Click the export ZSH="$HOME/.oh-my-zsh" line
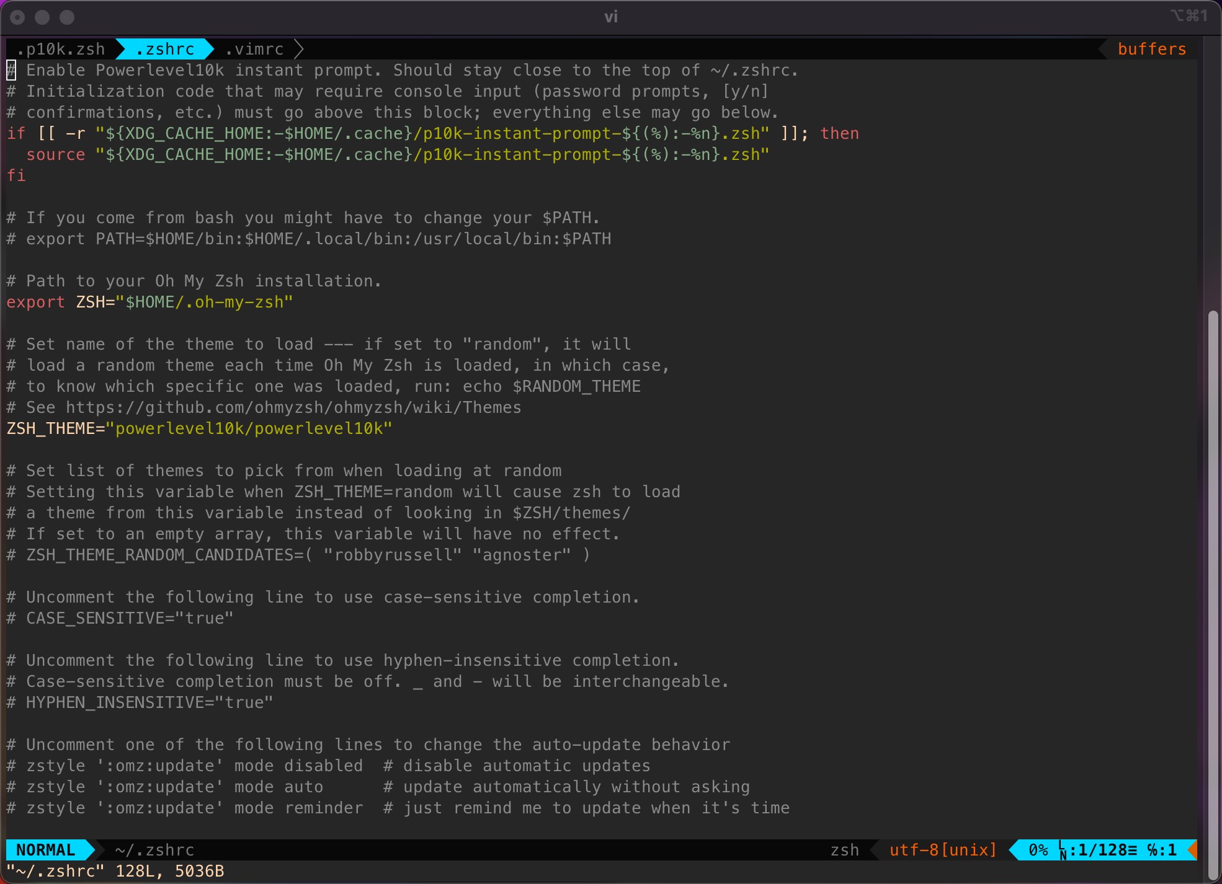Viewport: 1222px width, 884px height. point(149,302)
